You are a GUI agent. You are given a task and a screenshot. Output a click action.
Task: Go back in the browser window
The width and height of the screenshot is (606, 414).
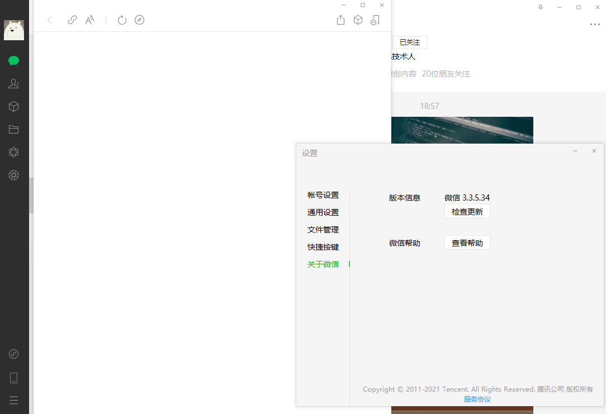pos(49,20)
